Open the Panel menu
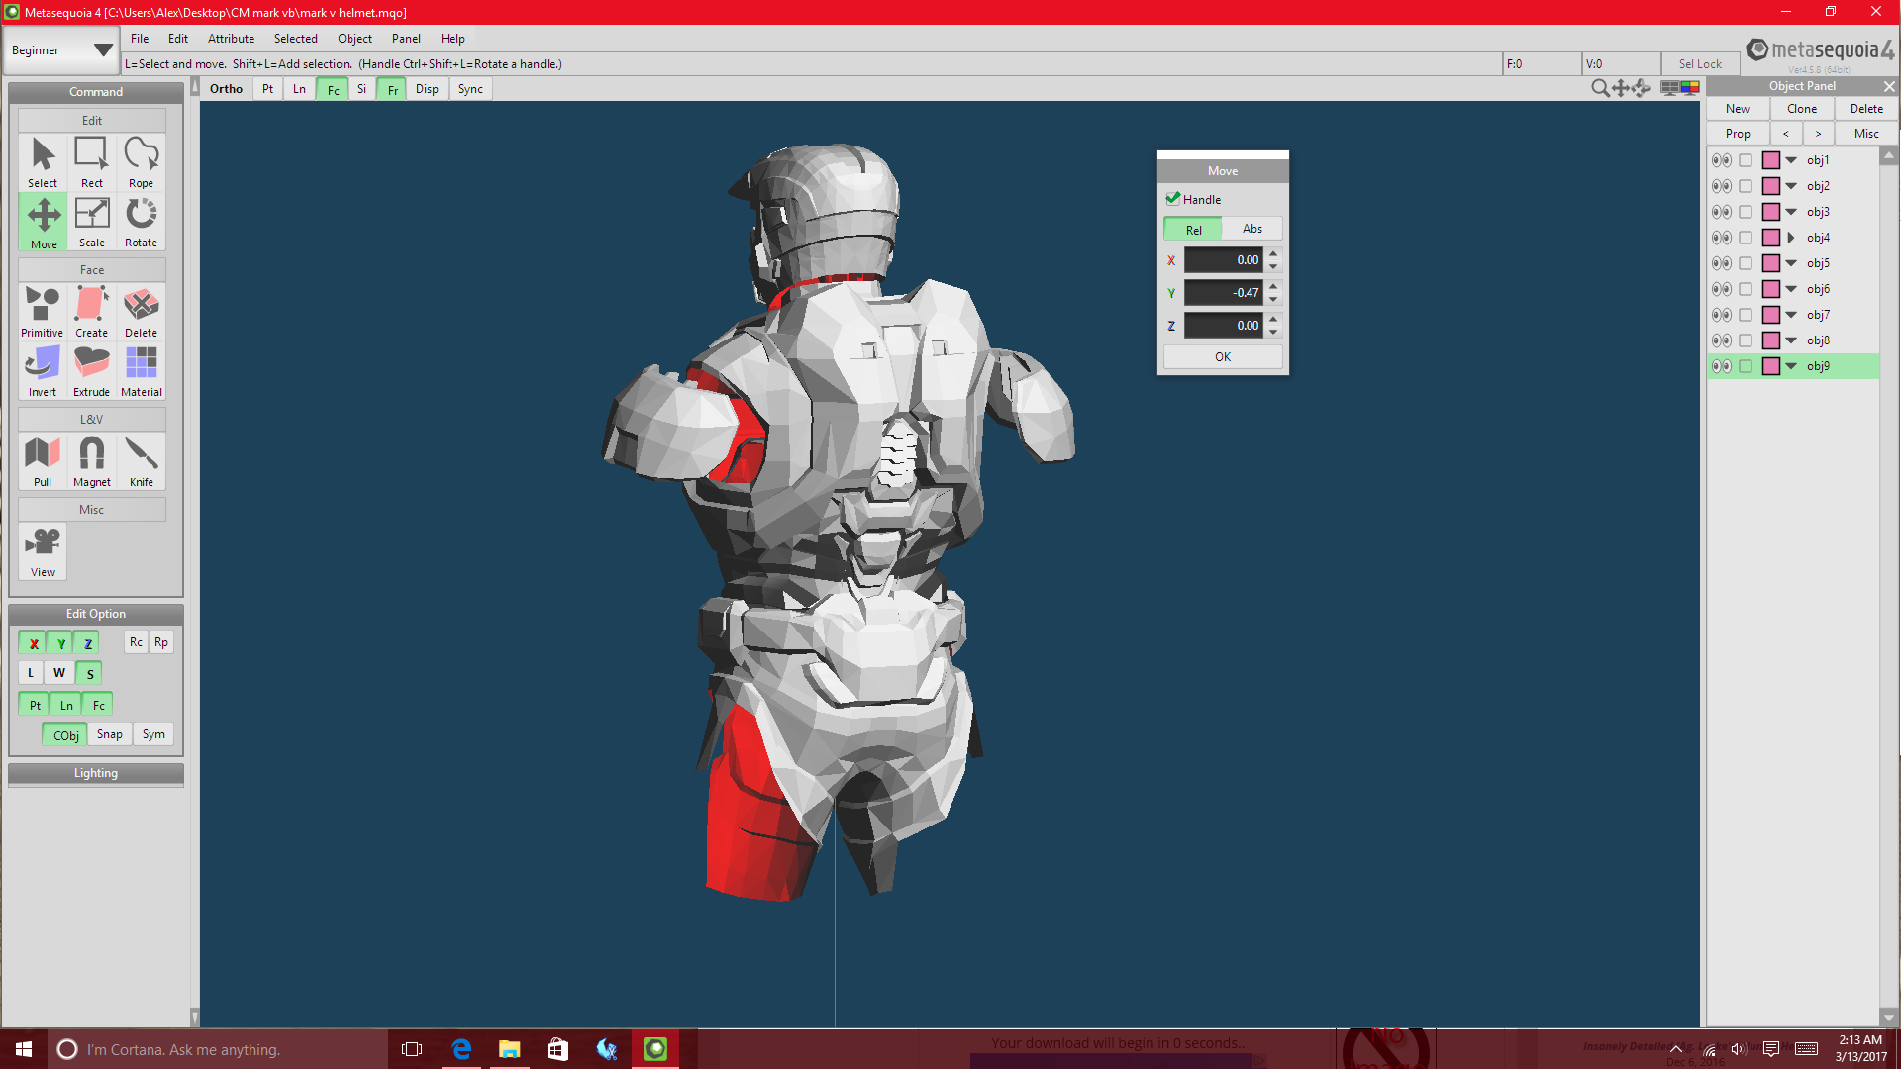The width and height of the screenshot is (1901, 1069). coord(406,39)
